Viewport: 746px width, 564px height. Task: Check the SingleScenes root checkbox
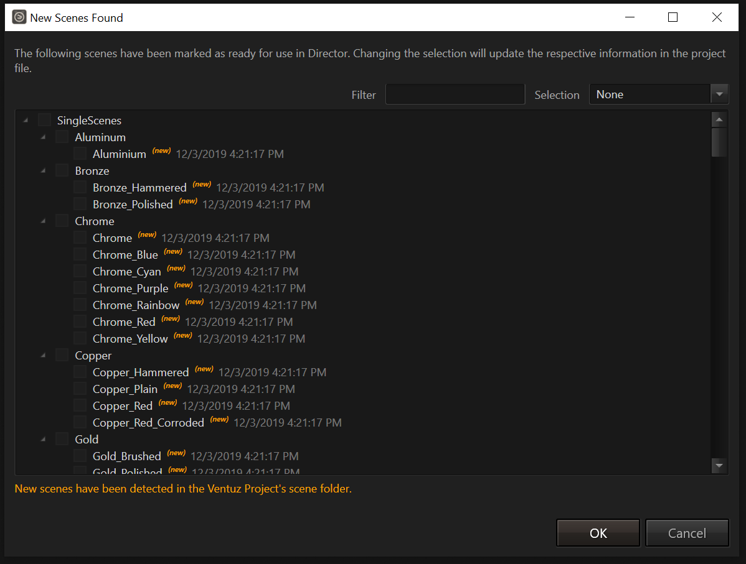pos(44,120)
